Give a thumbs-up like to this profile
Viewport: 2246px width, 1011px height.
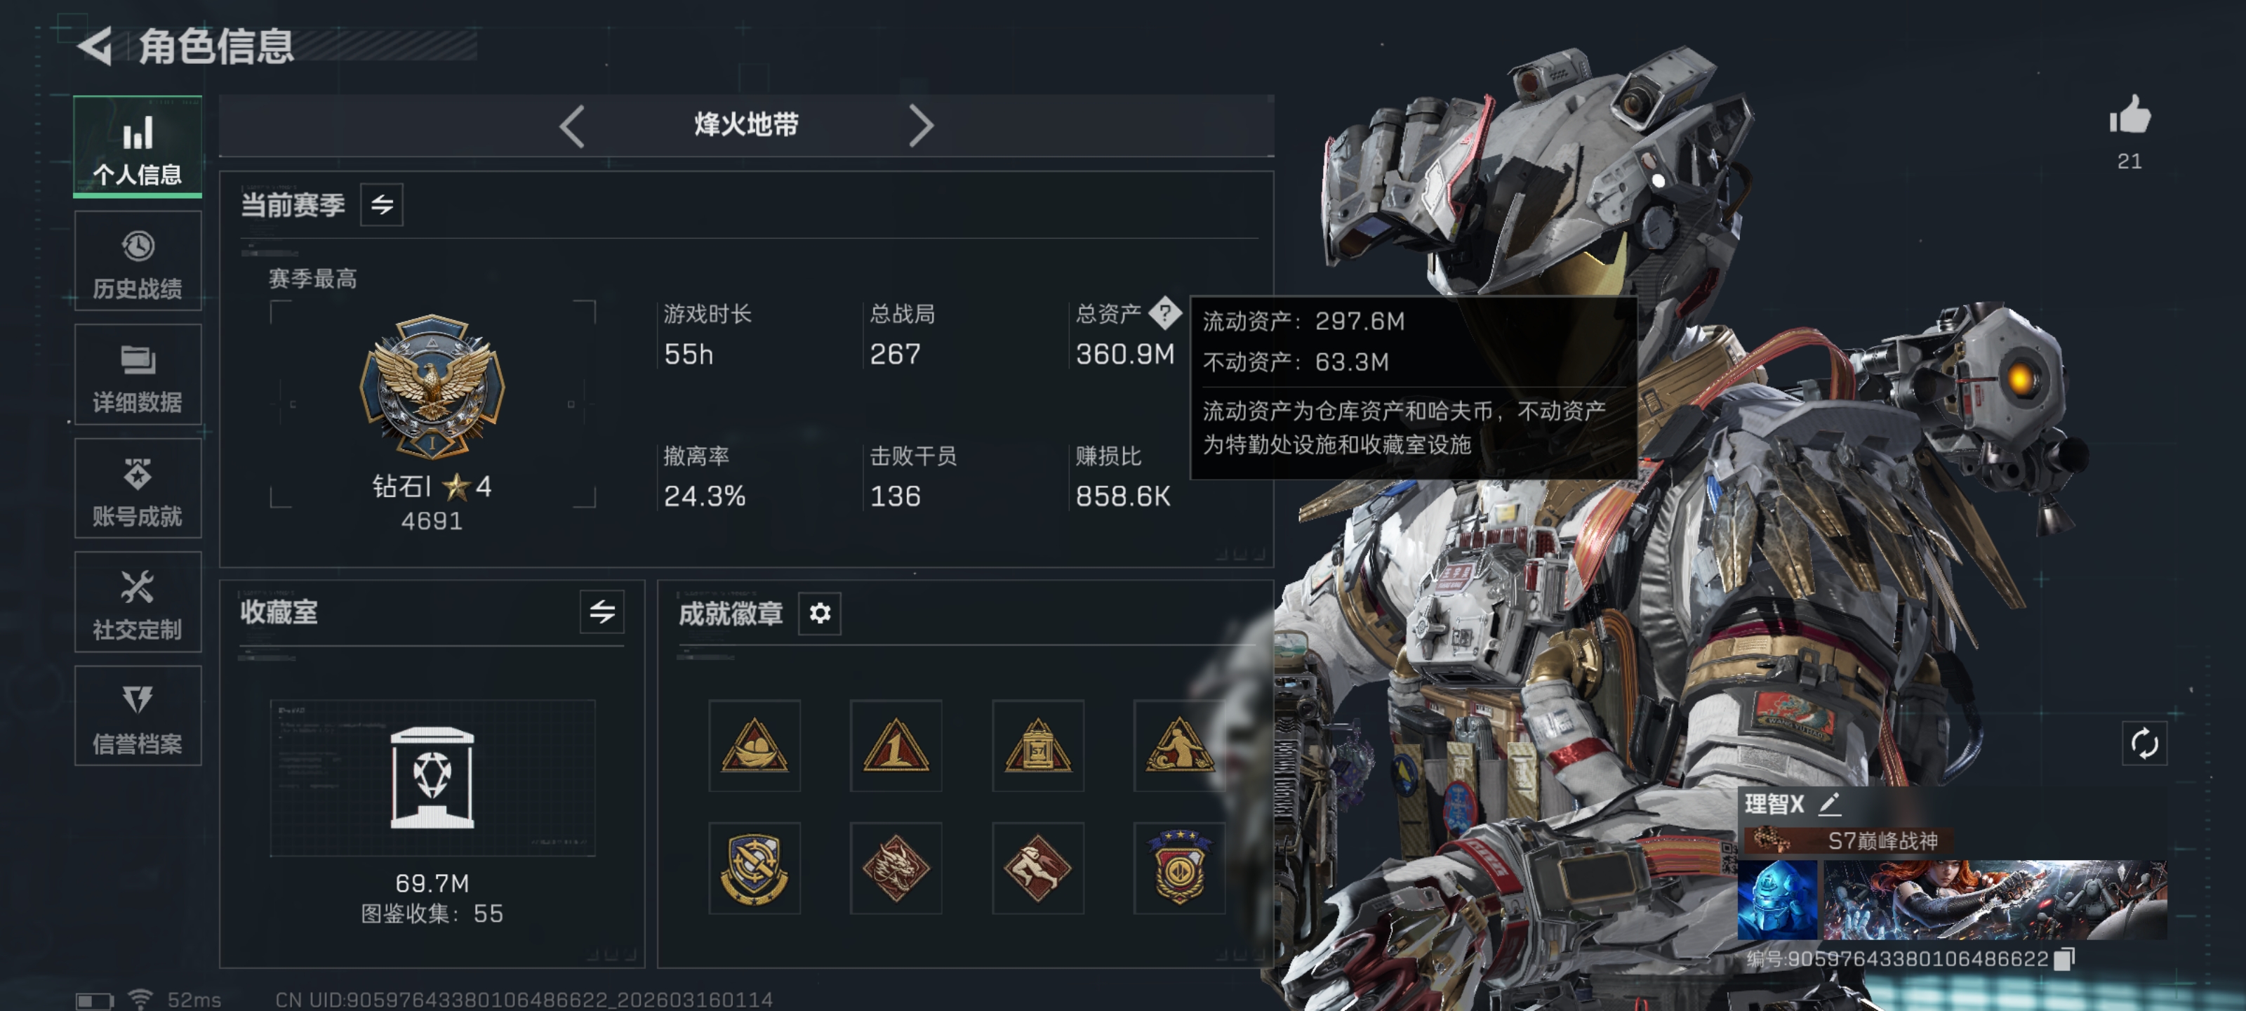(2129, 114)
